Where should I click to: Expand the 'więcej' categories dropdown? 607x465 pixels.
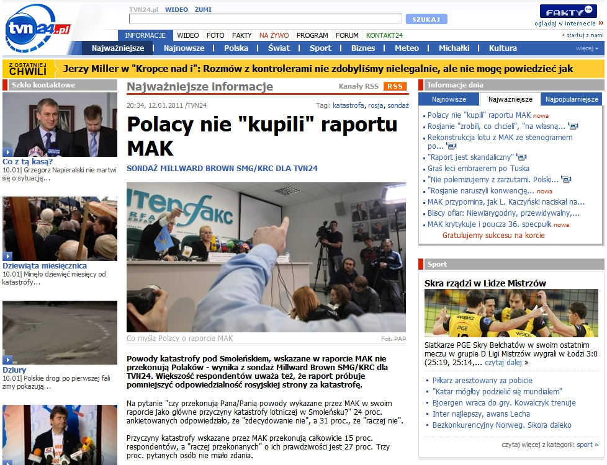point(587,48)
